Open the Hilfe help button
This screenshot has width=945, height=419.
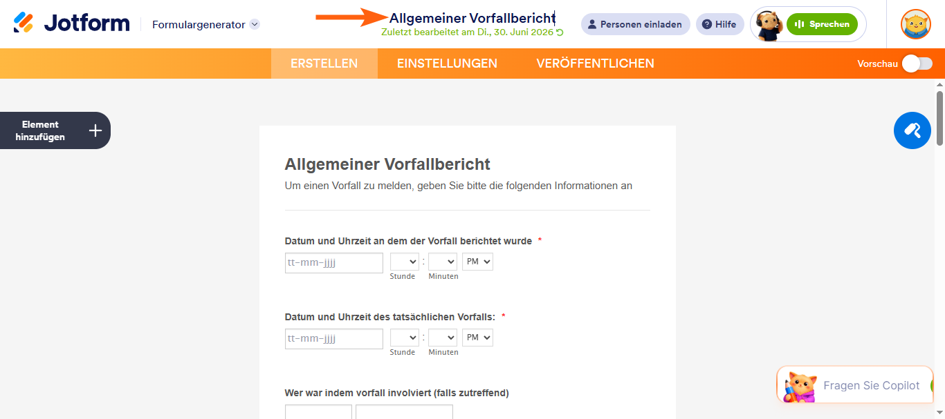pos(719,24)
